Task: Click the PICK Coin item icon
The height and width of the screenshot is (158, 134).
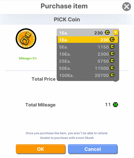Action: (26, 38)
